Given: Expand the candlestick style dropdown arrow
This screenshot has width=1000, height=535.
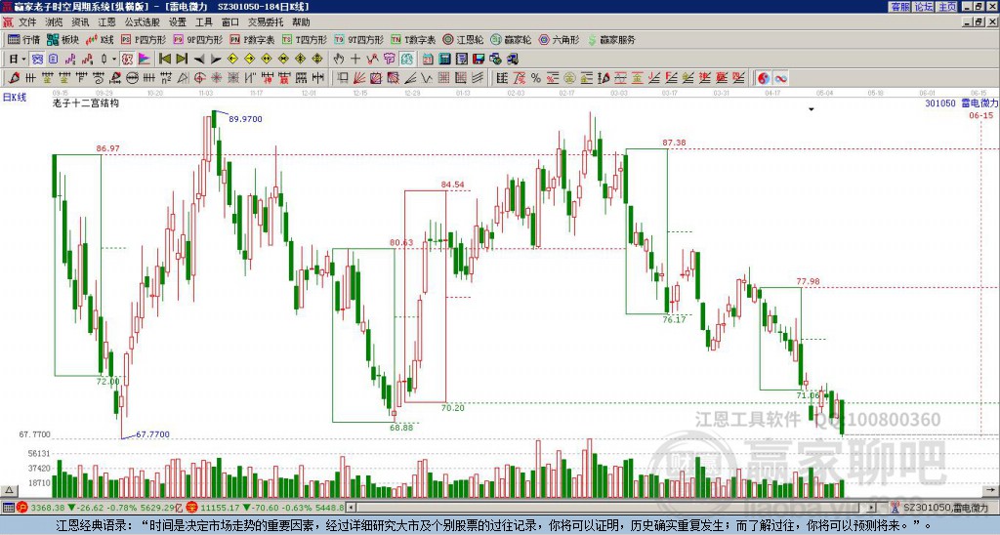Looking at the screenshot, I should [114, 60].
